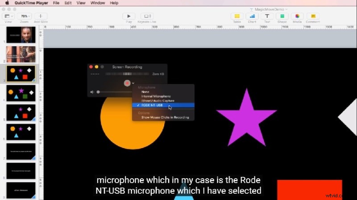Select slide 6 thumbnail
Screen dimensions: 357x200
click(21, 132)
